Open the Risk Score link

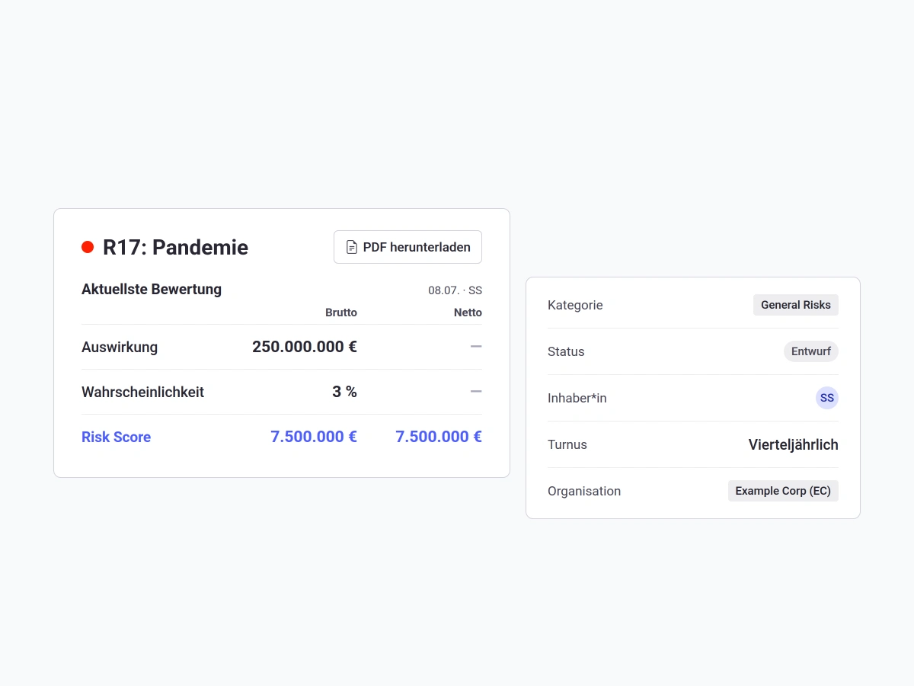116,437
